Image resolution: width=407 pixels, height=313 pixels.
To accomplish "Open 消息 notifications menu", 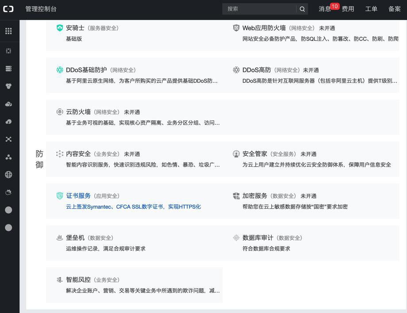I will 325,9.
